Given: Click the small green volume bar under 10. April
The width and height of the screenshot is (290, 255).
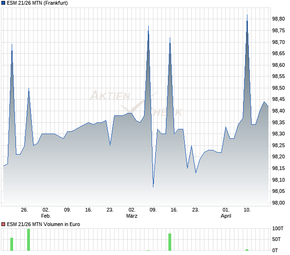Looking at the screenshot, I should pyautogui.click(x=247, y=250).
